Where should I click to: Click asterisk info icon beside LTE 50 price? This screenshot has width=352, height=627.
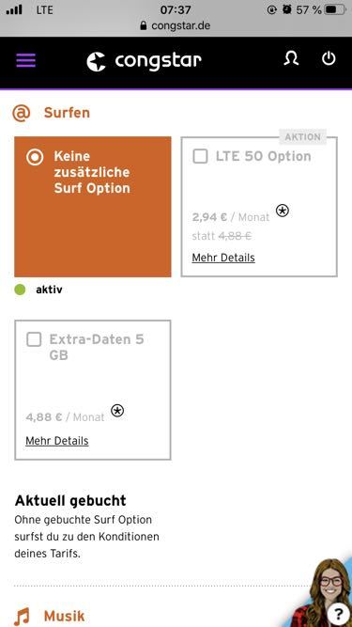coord(283,211)
